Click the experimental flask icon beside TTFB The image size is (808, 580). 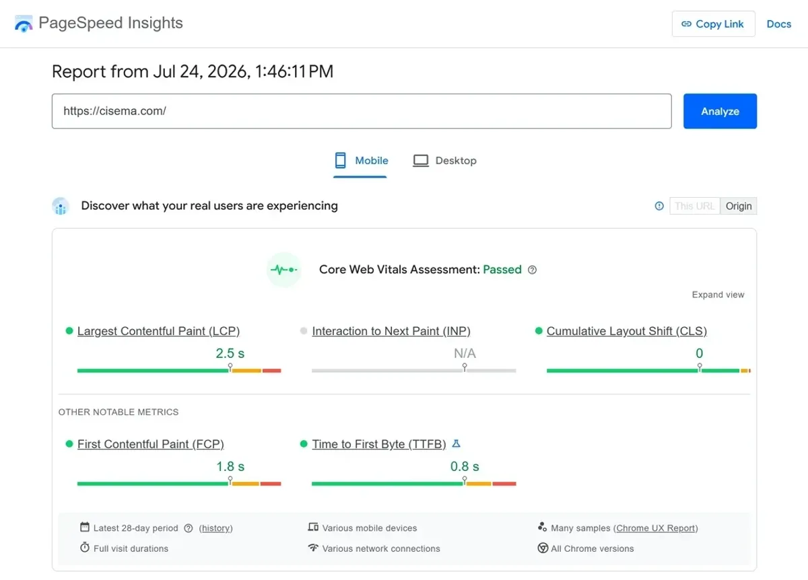click(x=456, y=444)
